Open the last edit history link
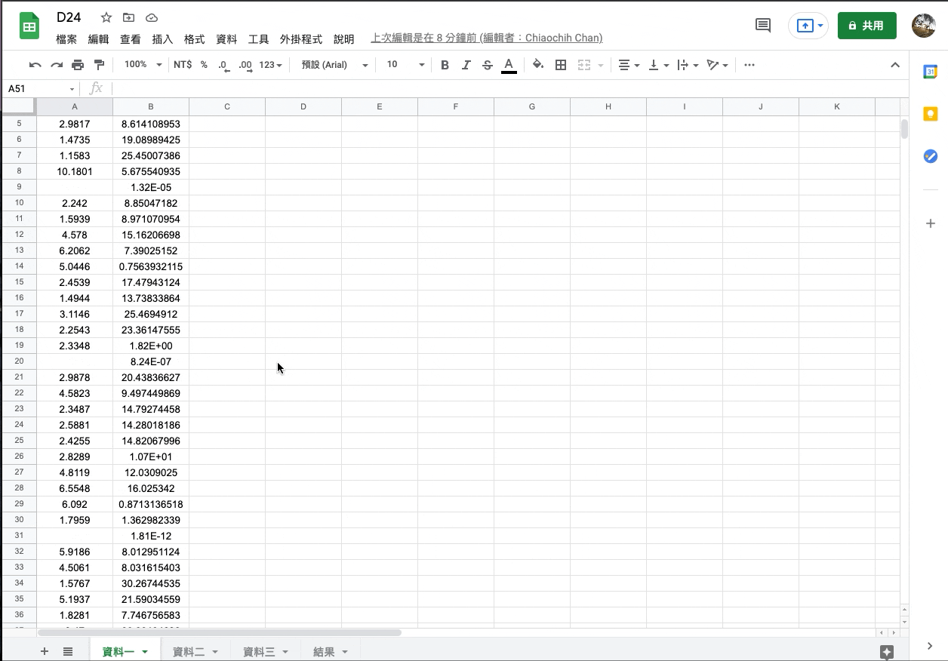The width and height of the screenshot is (948, 661). [x=486, y=38]
